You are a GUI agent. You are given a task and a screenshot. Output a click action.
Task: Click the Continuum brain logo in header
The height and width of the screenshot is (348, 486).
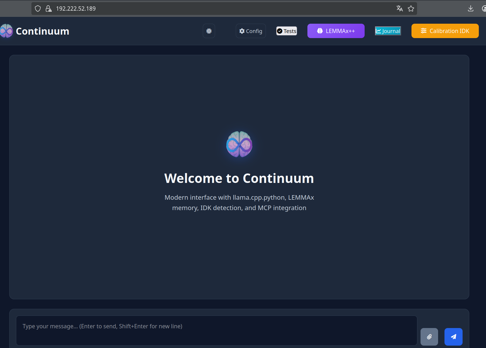pyautogui.click(x=6, y=31)
